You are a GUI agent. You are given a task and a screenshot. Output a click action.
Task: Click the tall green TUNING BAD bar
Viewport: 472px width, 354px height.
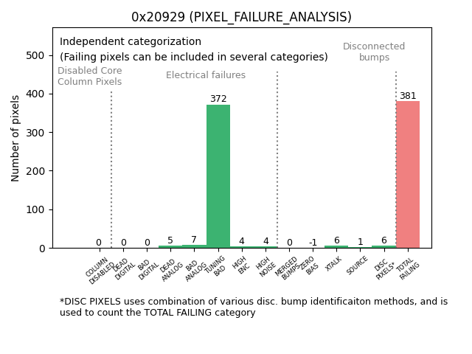click(x=218, y=177)
